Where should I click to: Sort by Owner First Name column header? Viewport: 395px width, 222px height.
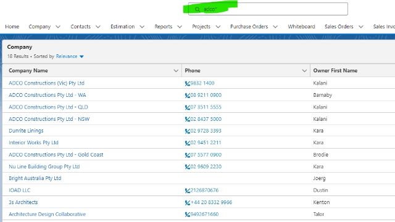335,71
